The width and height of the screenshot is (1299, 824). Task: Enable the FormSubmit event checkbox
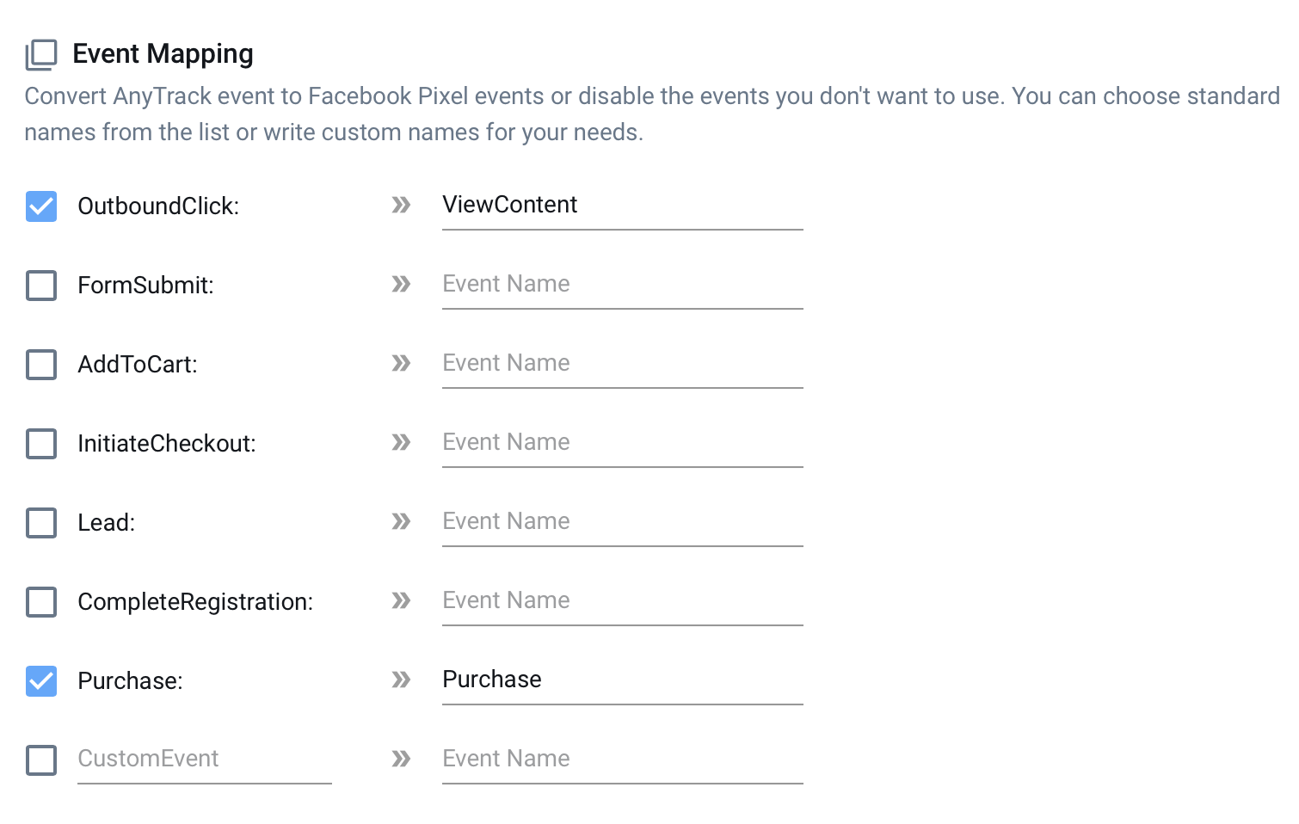click(x=41, y=286)
